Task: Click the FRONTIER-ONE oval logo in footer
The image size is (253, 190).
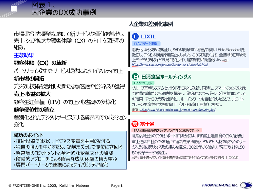Action: (x=246, y=185)
